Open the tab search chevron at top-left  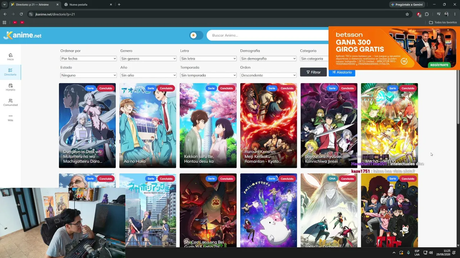(x=4, y=5)
